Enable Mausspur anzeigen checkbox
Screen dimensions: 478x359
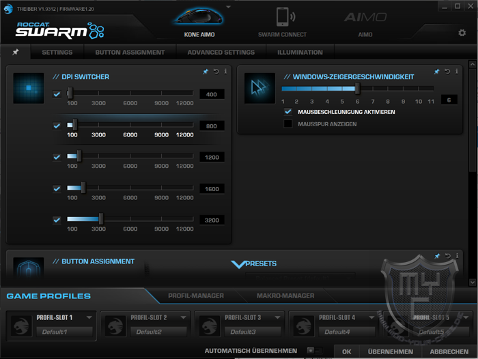click(x=287, y=124)
